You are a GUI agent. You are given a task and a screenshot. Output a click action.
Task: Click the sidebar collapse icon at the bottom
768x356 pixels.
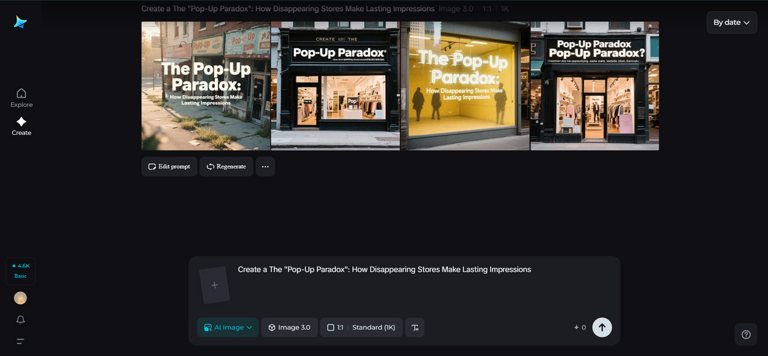(20, 341)
